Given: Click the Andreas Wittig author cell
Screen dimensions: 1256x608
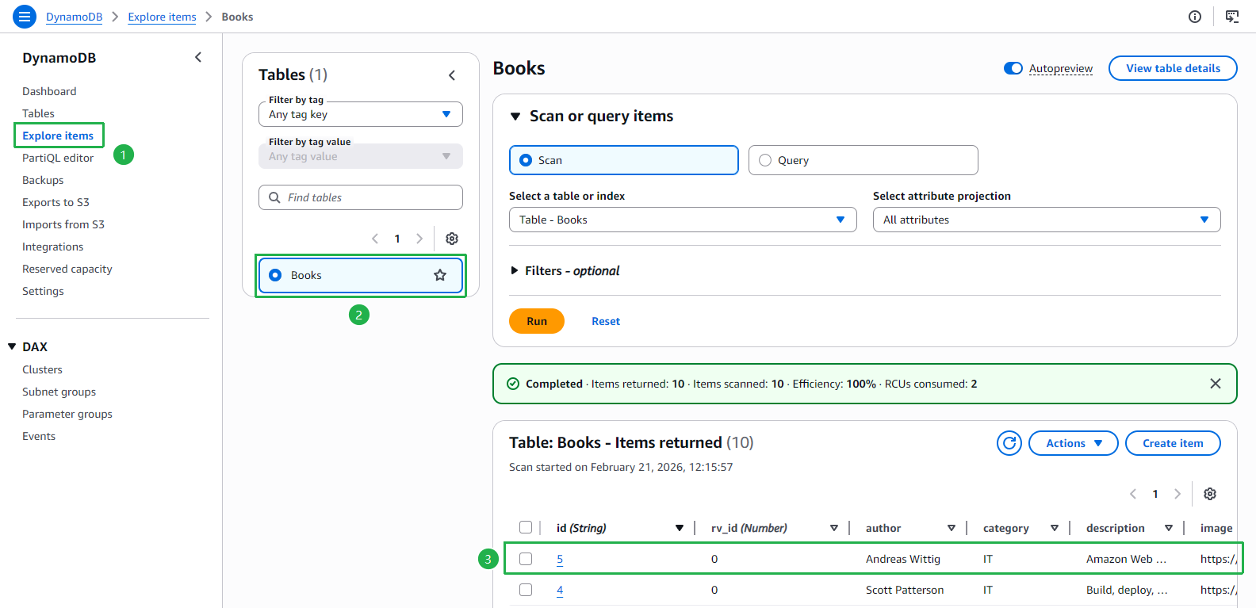Looking at the screenshot, I should click(903, 559).
